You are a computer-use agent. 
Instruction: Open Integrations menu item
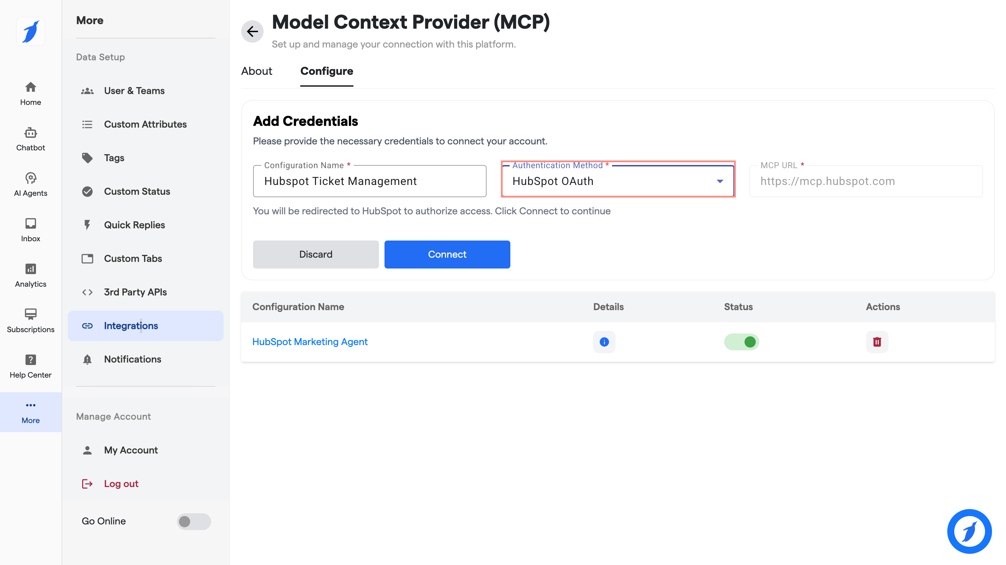tap(146, 326)
